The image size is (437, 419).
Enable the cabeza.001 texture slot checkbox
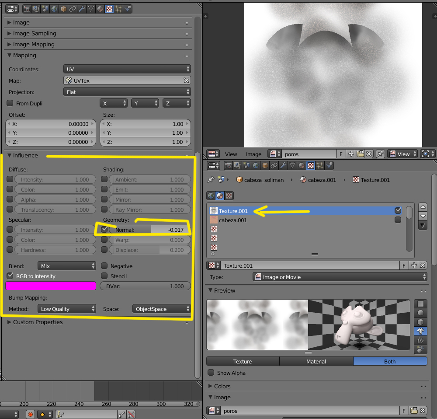pos(398,220)
